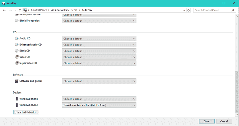
Task: Open the Enhanced audio CD dropdown
Action: tap(99, 45)
